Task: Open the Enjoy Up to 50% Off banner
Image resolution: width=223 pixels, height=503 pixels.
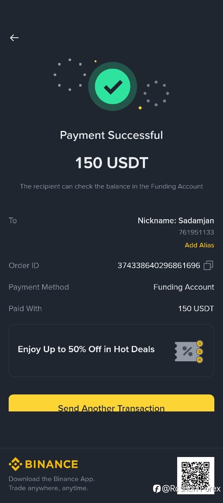Action: [x=111, y=351]
